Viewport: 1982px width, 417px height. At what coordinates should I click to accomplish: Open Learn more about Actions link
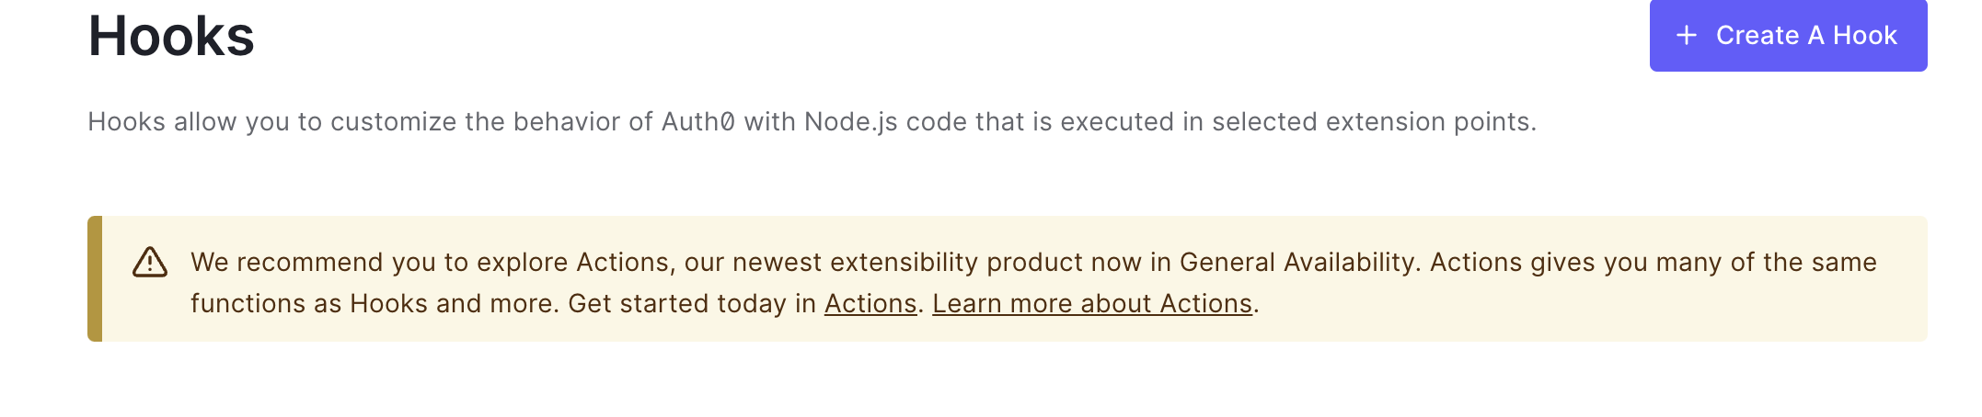tap(1091, 304)
